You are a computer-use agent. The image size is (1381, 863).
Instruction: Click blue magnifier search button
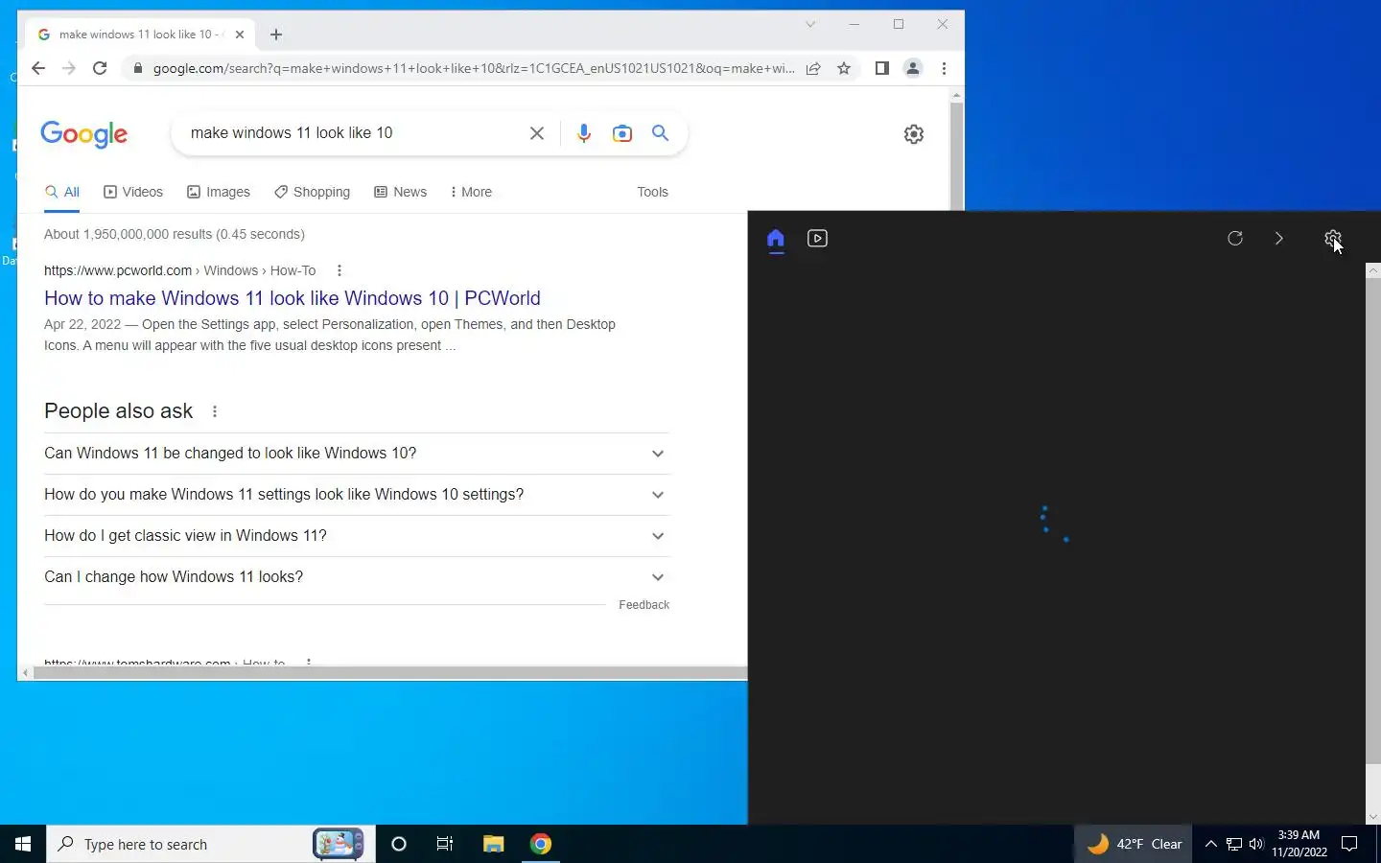coord(661,133)
